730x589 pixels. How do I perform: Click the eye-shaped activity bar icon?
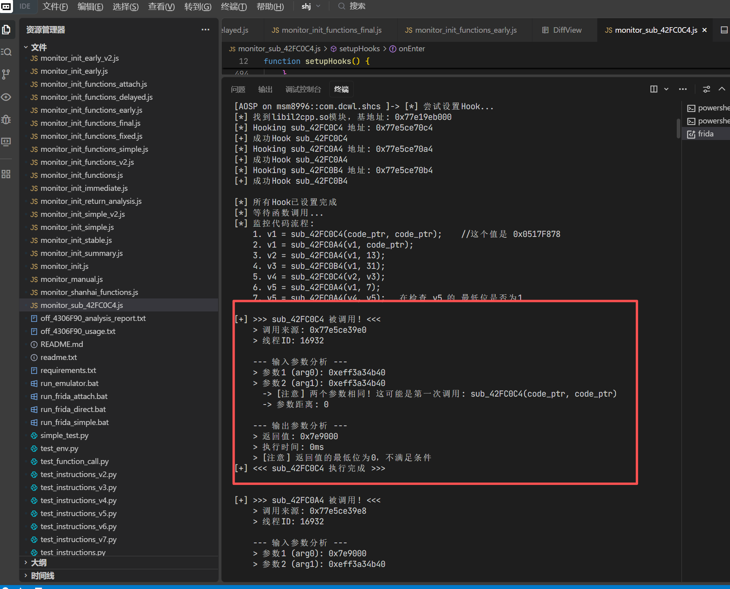click(6, 97)
